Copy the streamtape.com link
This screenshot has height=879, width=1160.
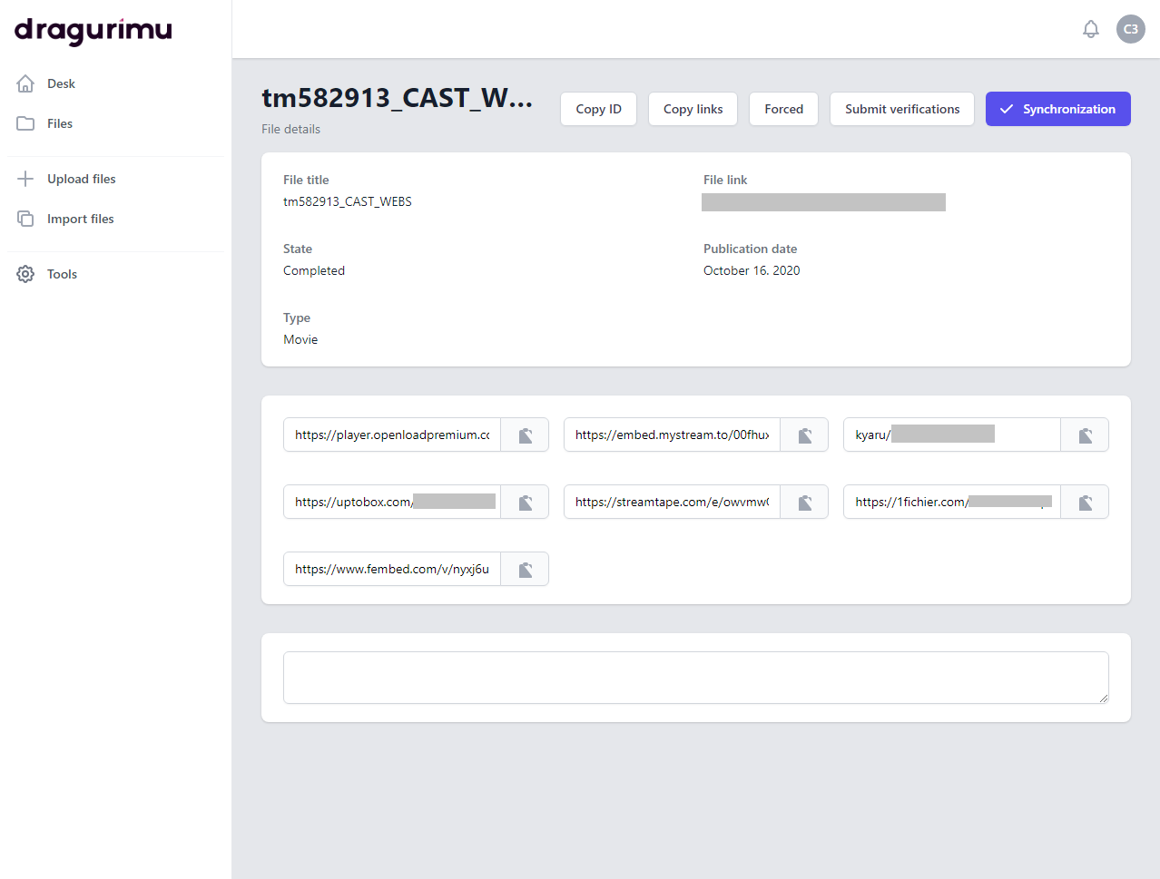tap(804, 503)
